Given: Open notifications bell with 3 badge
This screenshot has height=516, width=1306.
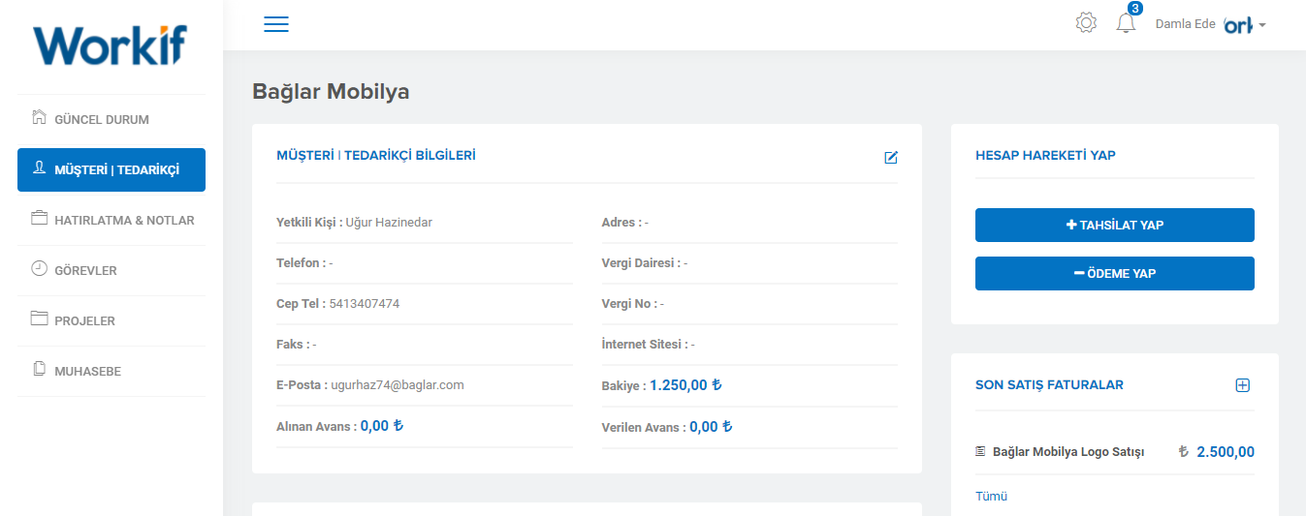Looking at the screenshot, I should (x=1127, y=21).
